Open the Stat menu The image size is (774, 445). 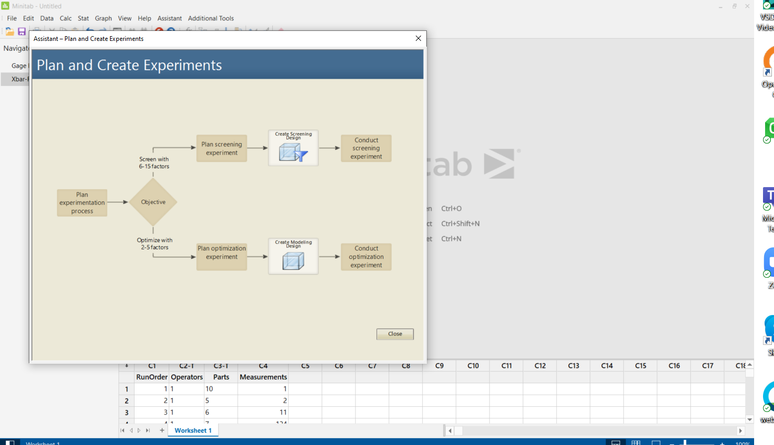click(x=83, y=18)
